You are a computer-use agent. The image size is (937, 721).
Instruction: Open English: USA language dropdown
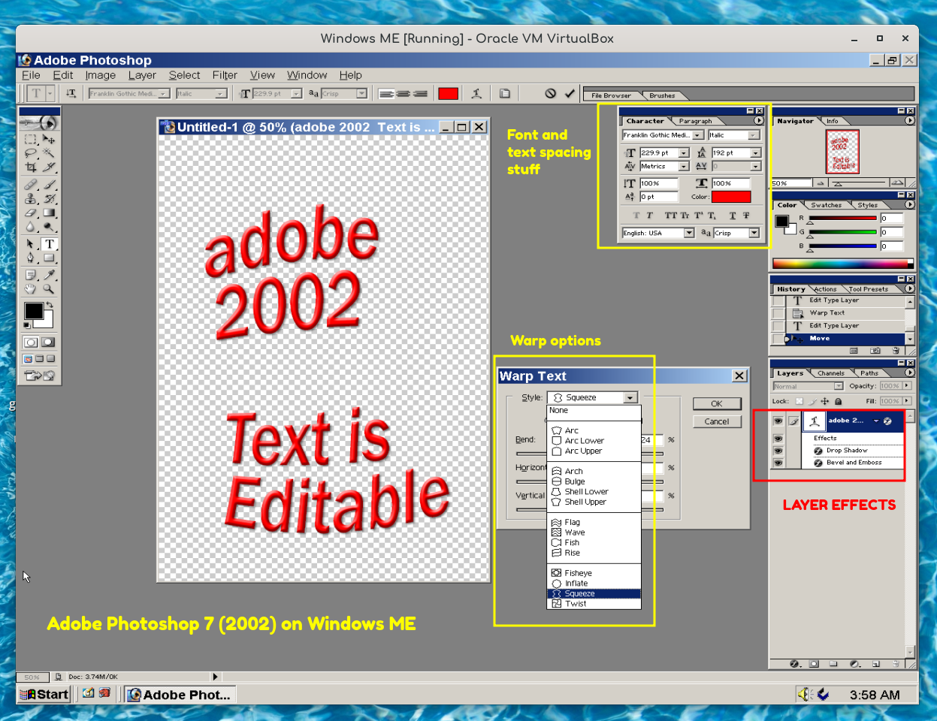(x=689, y=233)
